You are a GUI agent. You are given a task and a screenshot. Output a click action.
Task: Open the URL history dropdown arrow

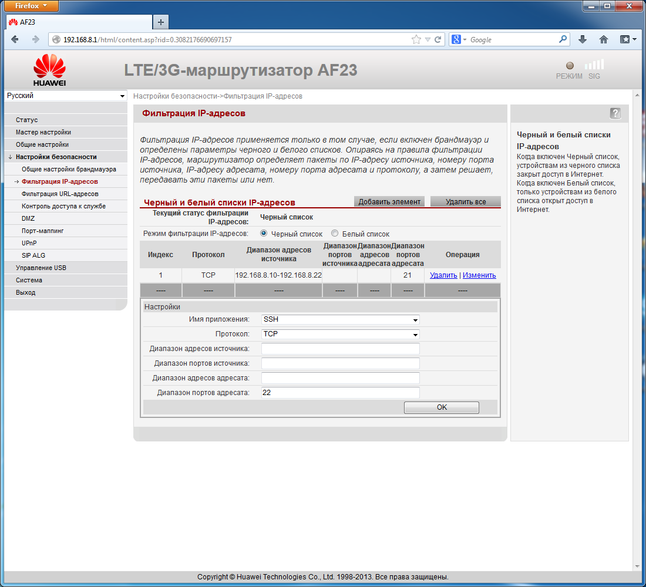click(428, 39)
